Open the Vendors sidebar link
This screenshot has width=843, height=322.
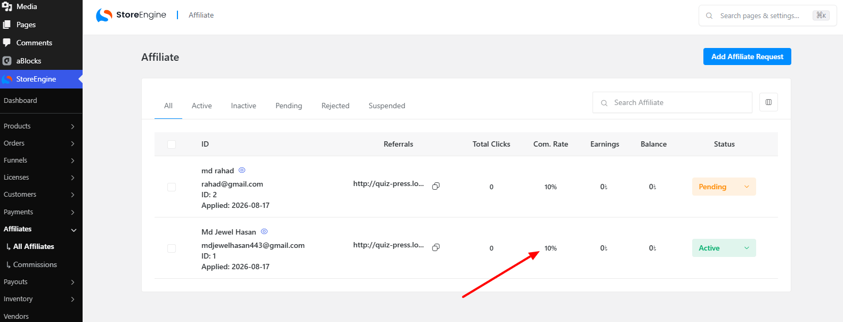point(16,316)
